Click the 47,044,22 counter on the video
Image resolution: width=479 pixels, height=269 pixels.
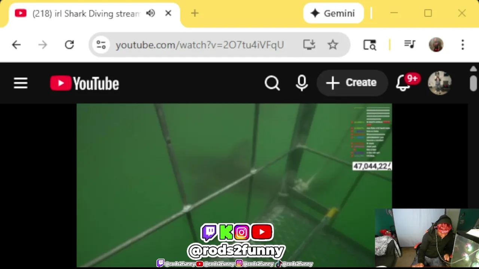coord(372,166)
